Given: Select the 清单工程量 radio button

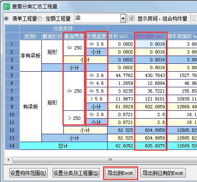Looking at the screenshot, I should click(x=6, y=19).
